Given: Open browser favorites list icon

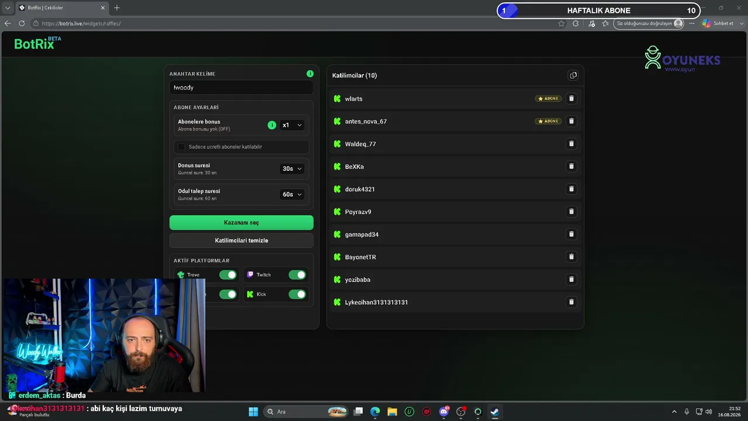Looking at the screenshot, I should tap(605, 23).
